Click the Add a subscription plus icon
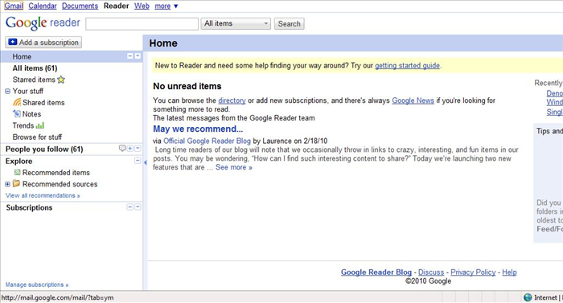This screenshot has width=563, height=303. pos(13,42)
